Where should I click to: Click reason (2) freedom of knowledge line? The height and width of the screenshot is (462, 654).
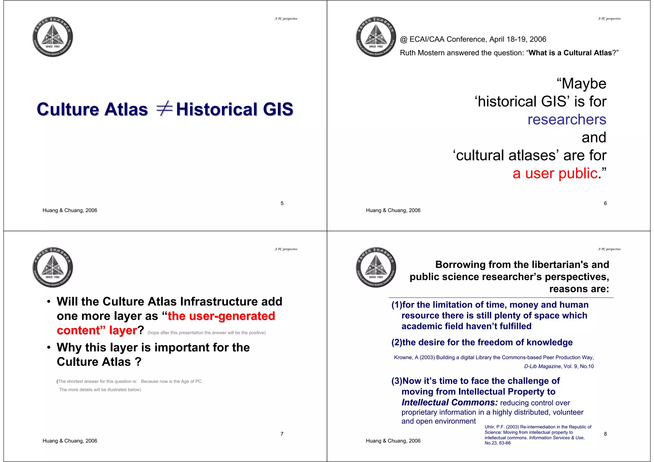482,342
